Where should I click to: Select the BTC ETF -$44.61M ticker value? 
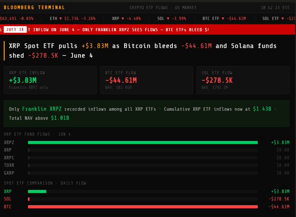[236, 19]
